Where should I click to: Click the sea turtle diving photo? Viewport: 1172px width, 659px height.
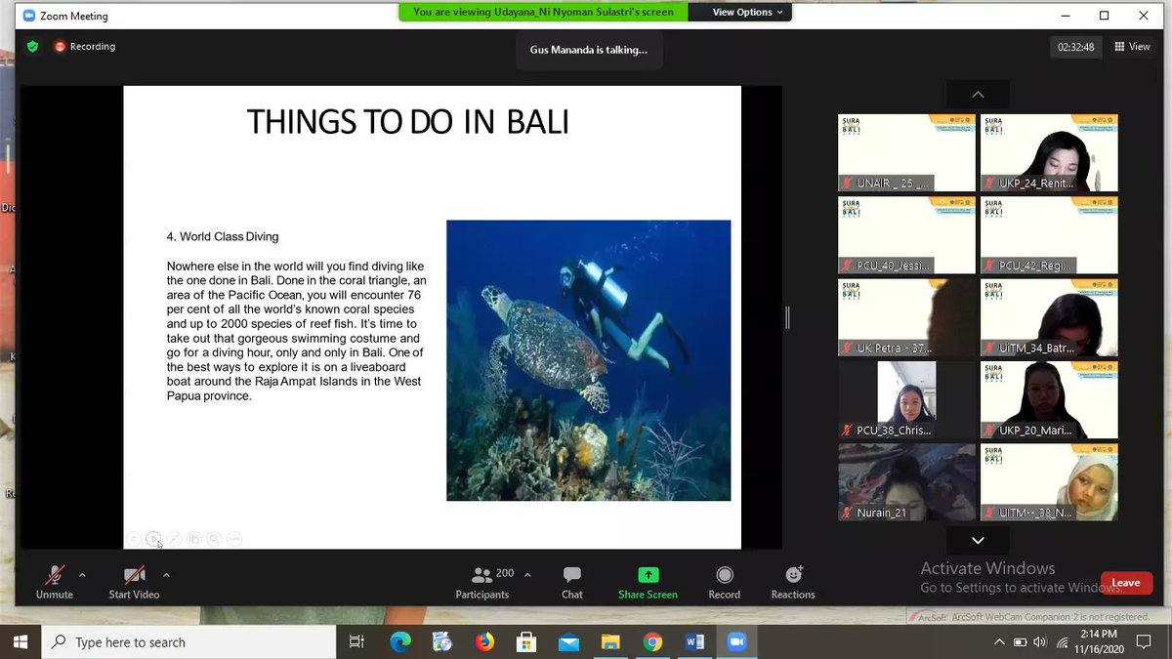point(588,360)
